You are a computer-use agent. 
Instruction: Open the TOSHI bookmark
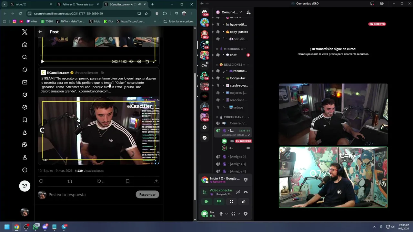(x=47, y=22)
